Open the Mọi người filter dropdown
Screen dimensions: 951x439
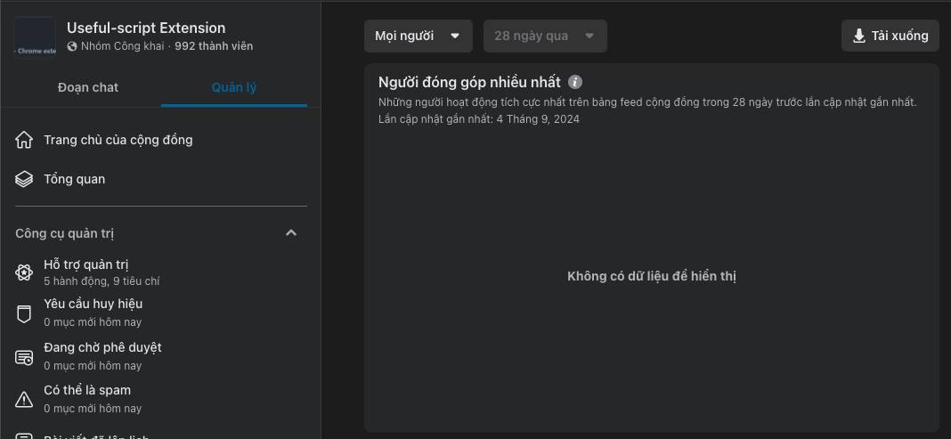click(419, 36)
